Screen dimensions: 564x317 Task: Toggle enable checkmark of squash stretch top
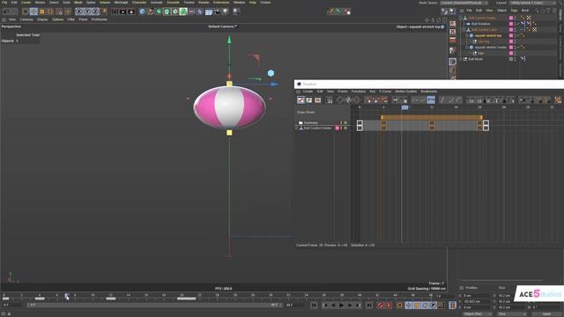click(518, 35)
